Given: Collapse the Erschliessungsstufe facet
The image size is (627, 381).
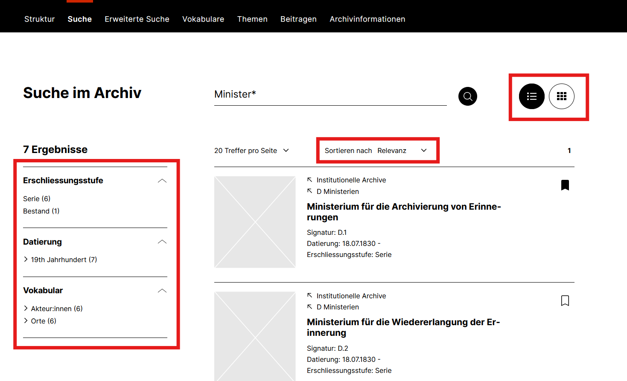Looking at the screenshot, I should pos(162,181).
